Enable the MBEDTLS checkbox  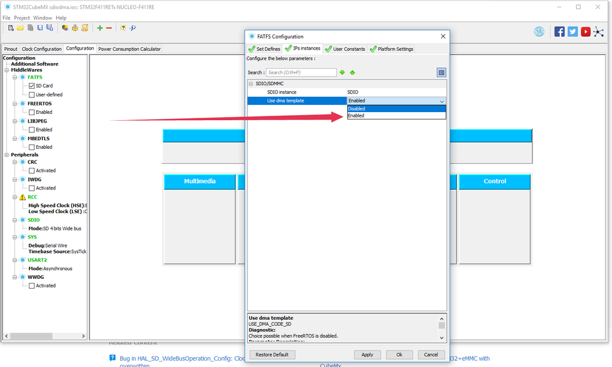[x=32, y=147]
